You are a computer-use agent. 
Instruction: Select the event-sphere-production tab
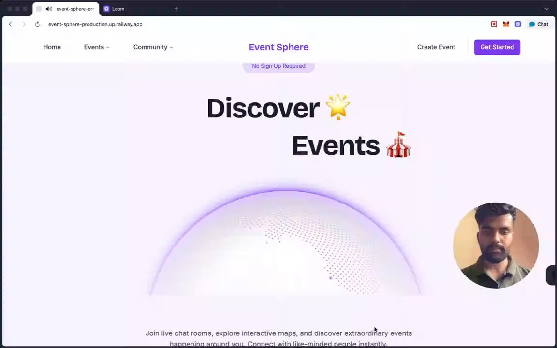point(66,9)
